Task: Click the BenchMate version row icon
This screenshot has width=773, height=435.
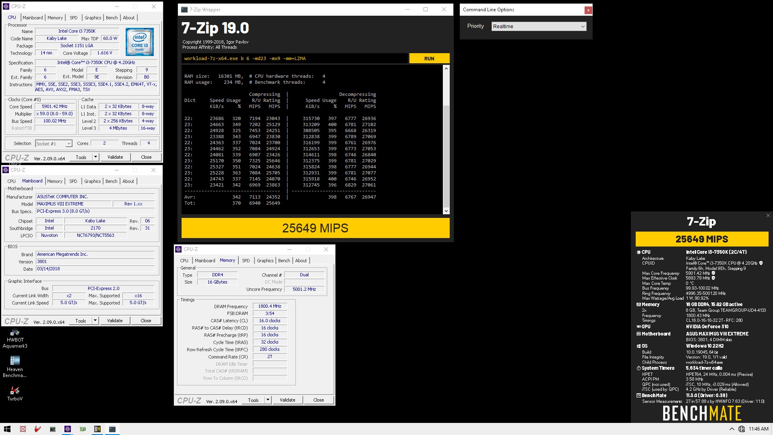Action: click(639, 396)
